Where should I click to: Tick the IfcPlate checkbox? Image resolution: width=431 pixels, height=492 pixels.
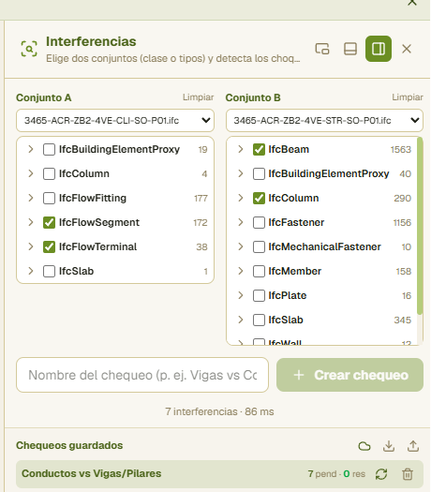tap(259, 295)
